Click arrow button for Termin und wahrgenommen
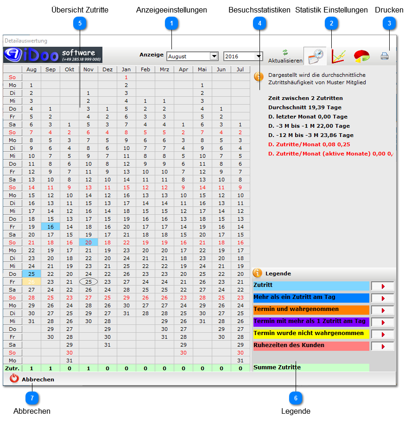Screen dimensions: 411x423 (382, 310)
